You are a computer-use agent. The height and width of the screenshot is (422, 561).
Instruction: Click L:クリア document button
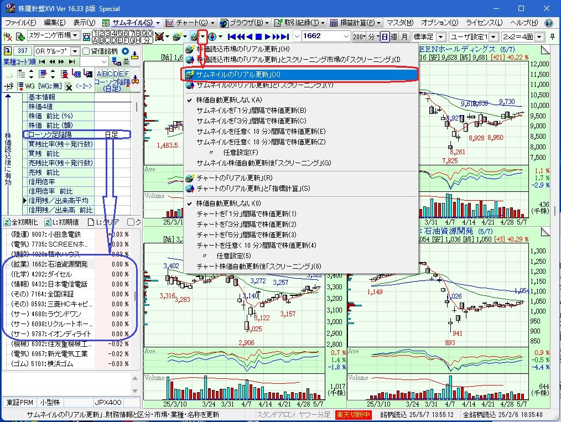(104, 222)
